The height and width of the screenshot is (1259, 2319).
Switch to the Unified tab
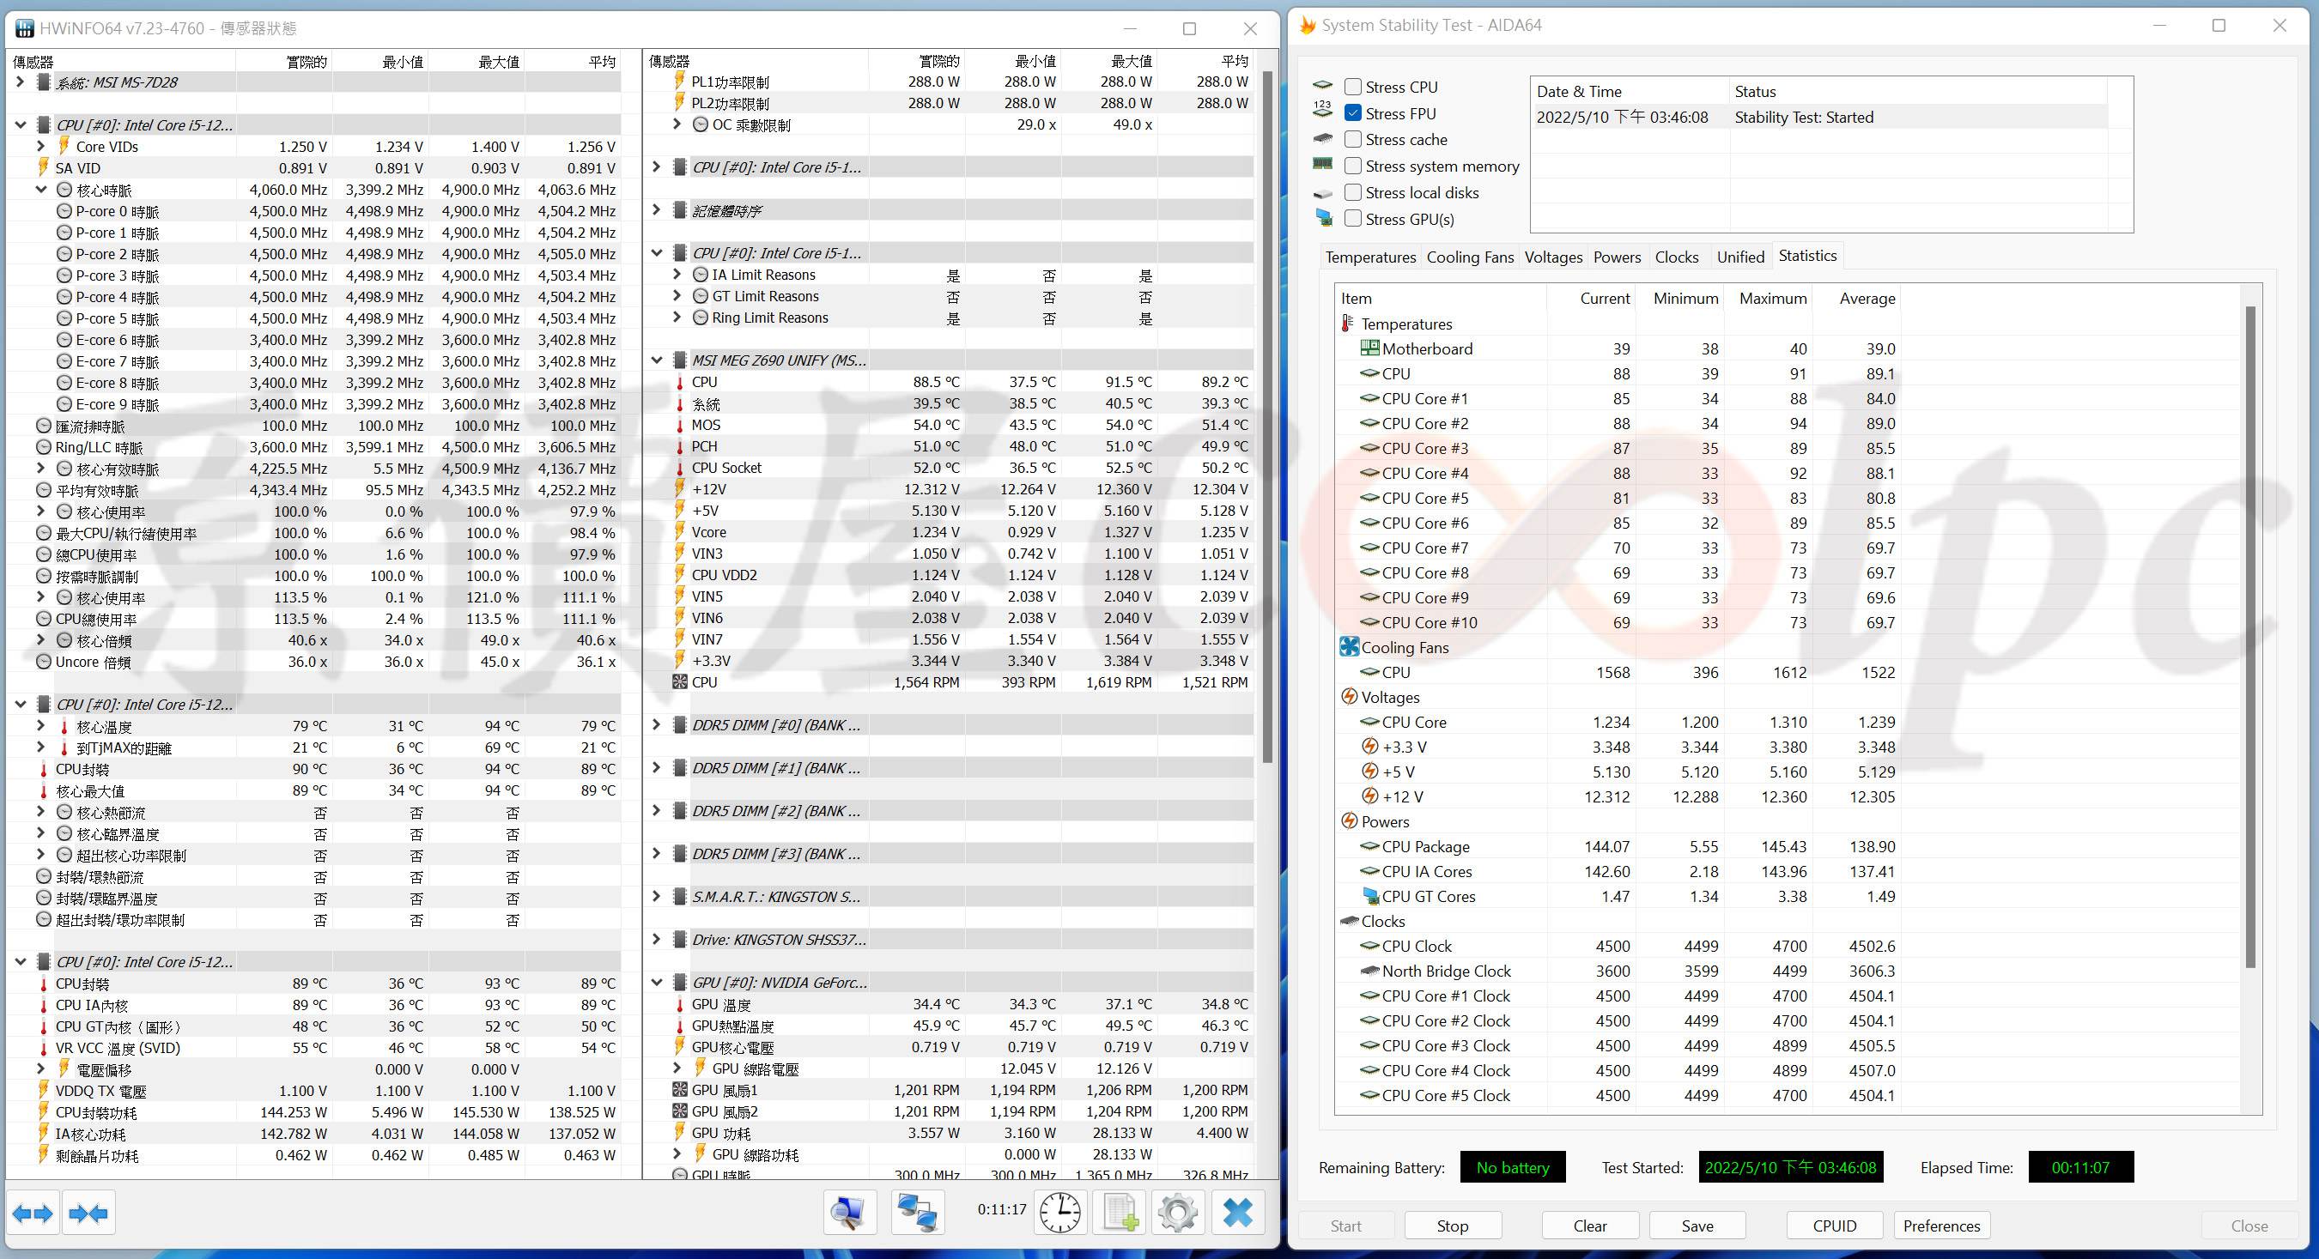coord(1740,257)
